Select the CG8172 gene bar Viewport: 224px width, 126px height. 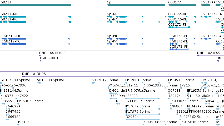(182, 5)
